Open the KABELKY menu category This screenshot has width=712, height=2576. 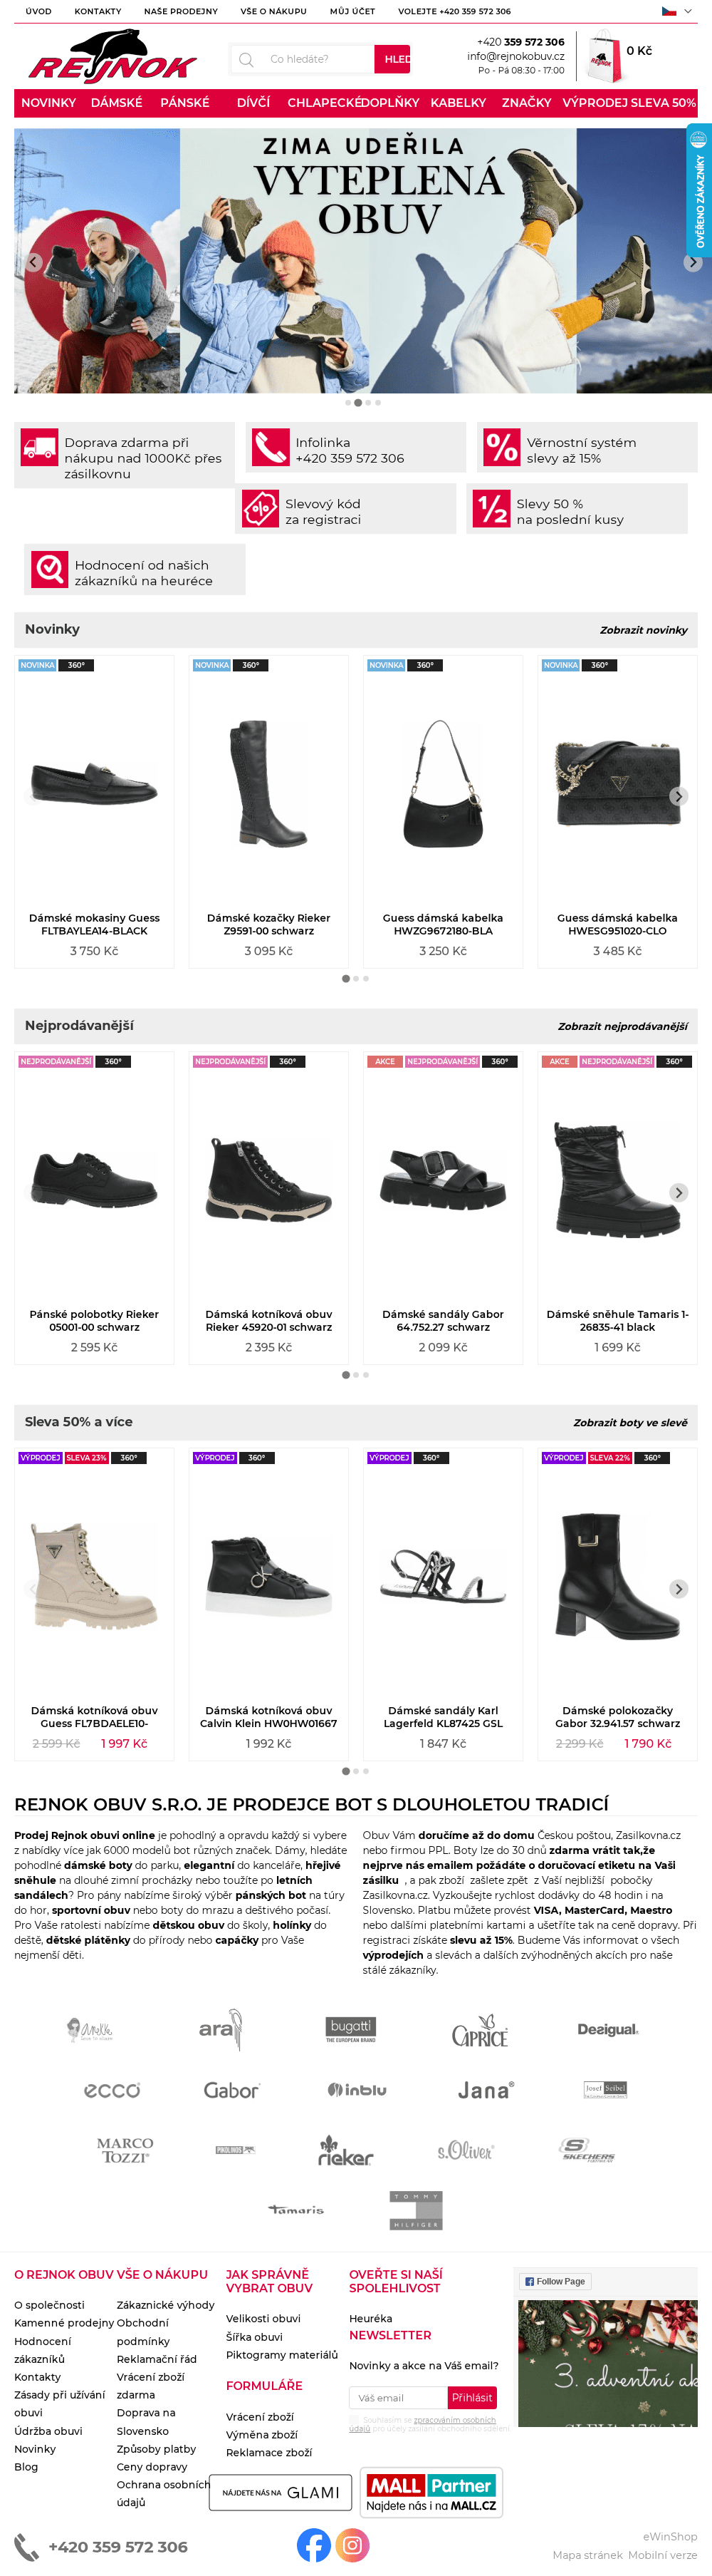click(x=459, y=103)
